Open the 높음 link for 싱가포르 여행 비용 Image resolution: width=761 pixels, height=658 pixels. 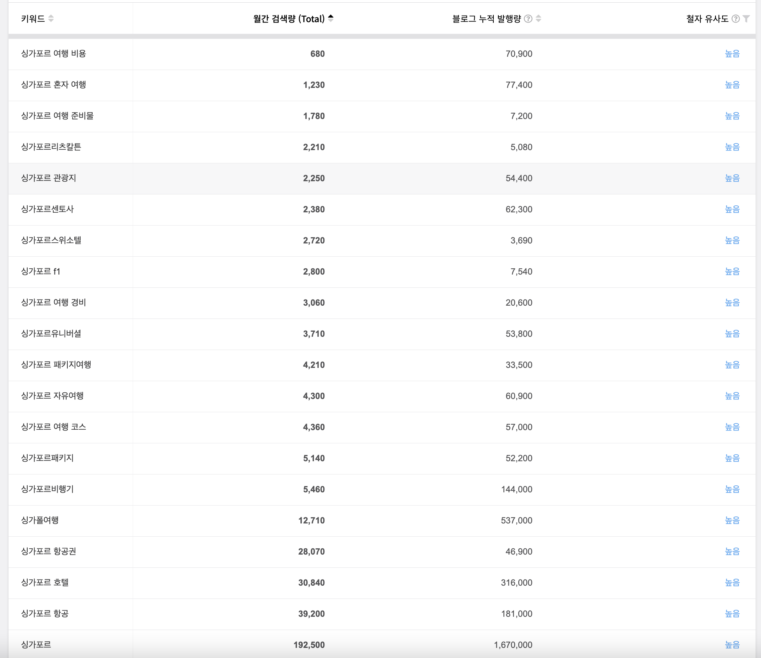[732, 54]
